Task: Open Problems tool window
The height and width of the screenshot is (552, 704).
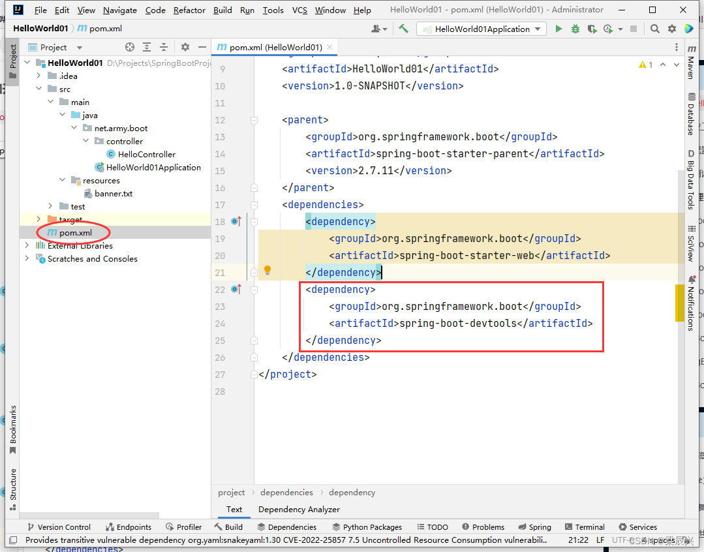Action: (483, 527)
